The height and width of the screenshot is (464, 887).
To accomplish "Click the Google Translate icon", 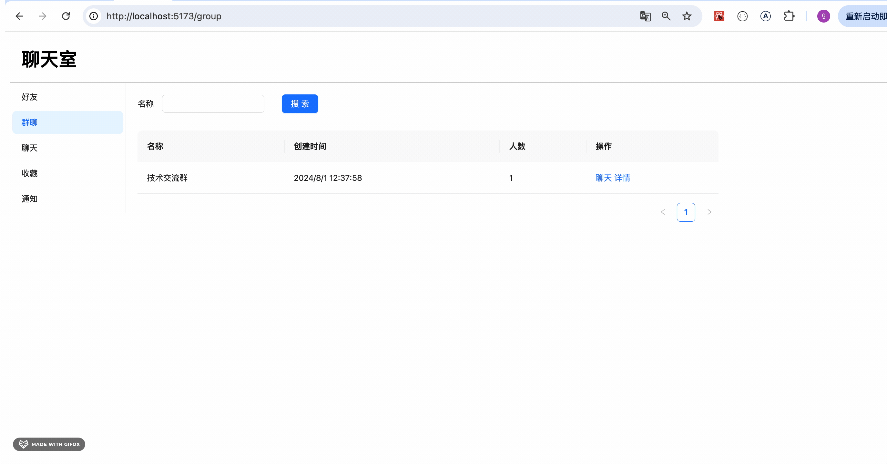I will [645, 16].
